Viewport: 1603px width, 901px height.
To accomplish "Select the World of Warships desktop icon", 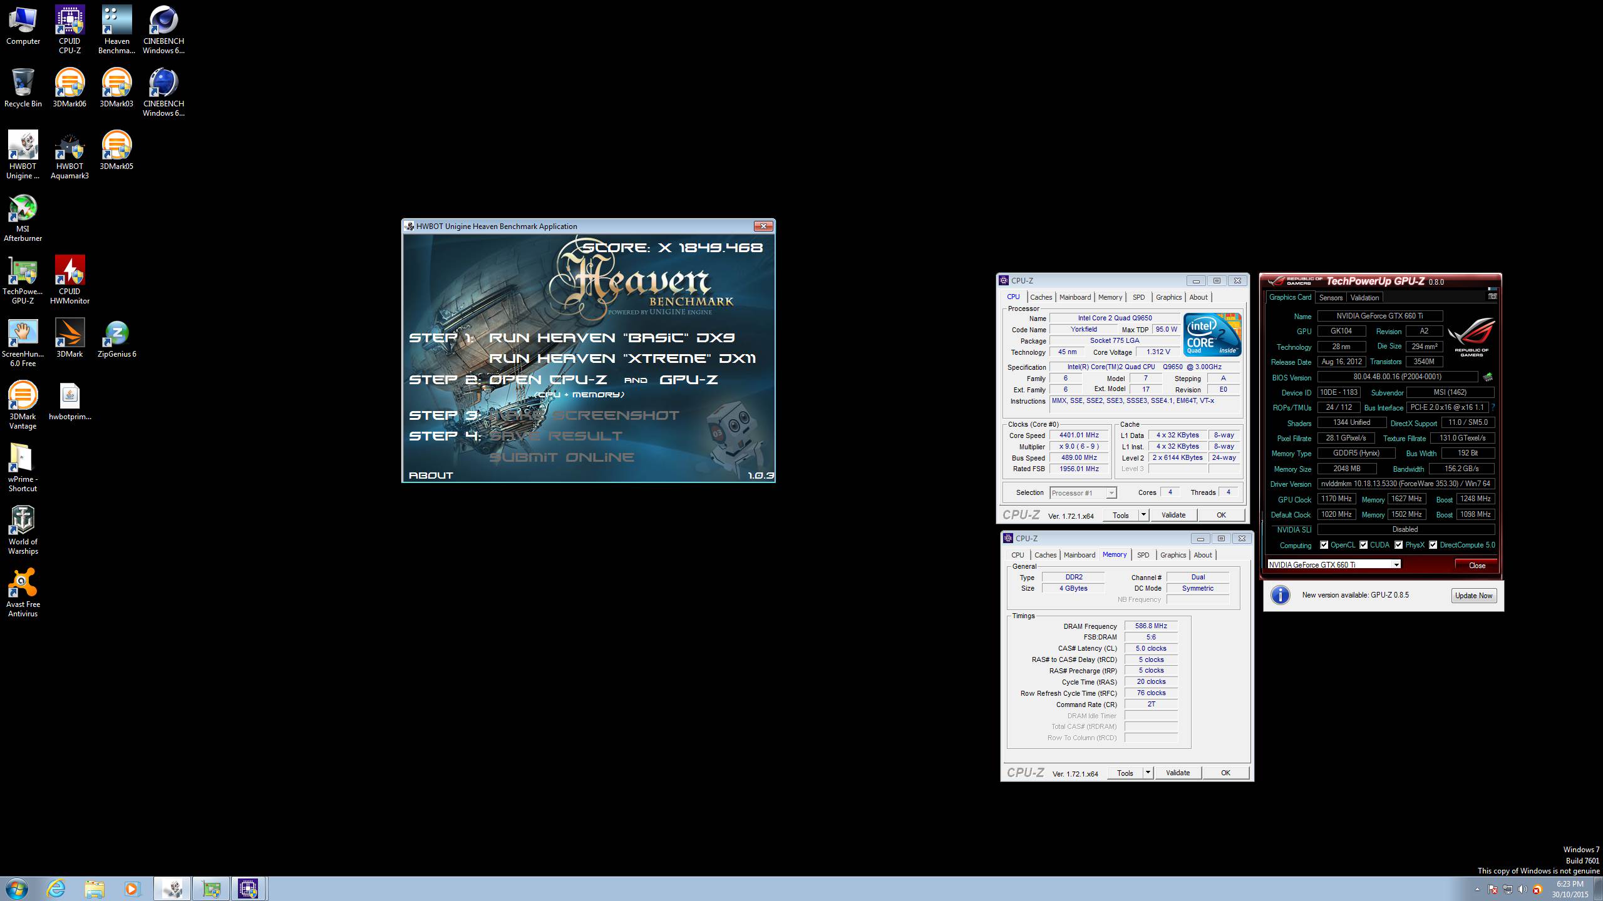I will coord(23,530).
